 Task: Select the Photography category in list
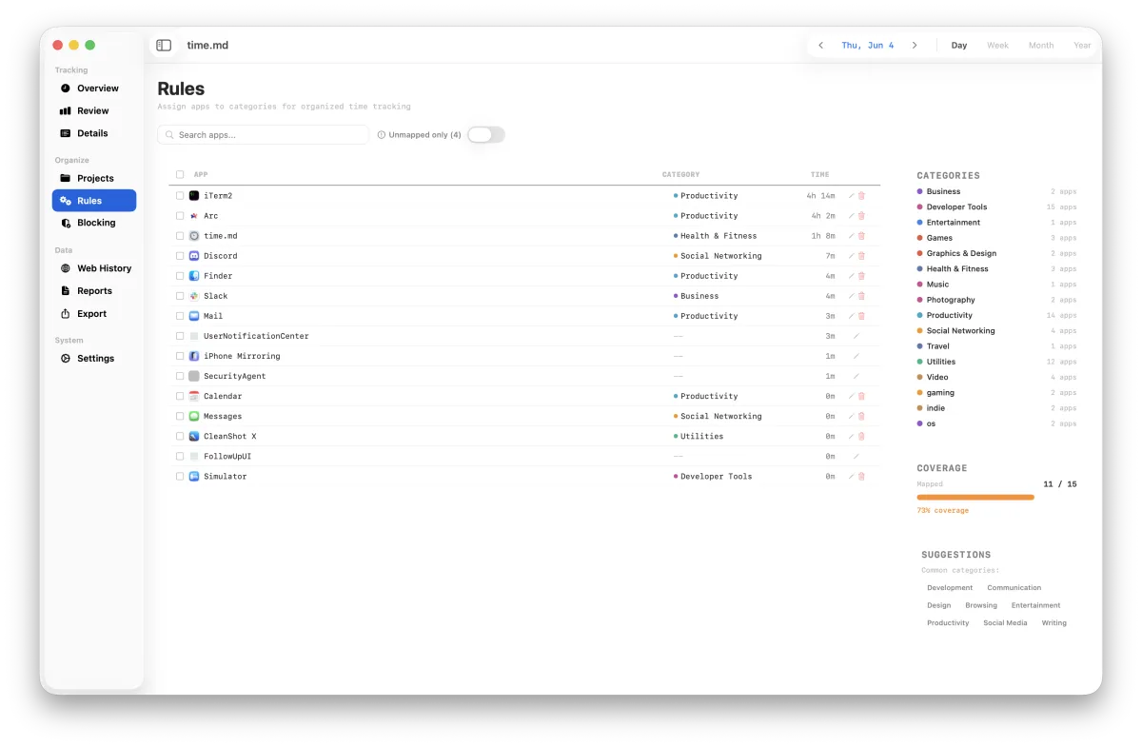[996, 300]
